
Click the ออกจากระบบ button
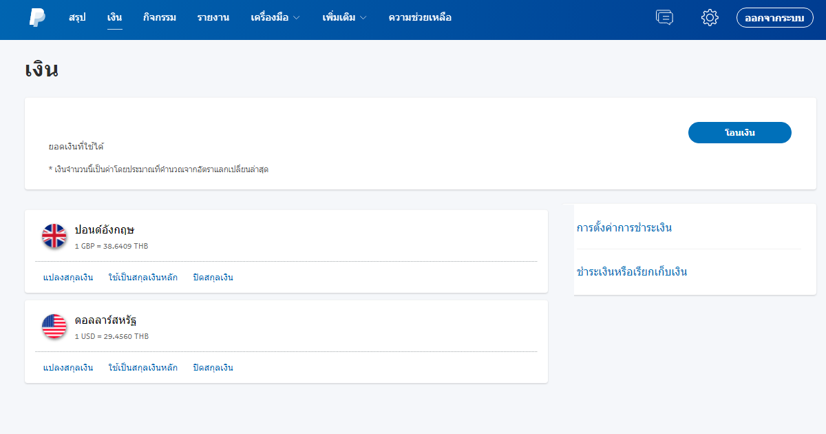pos(774,18)
